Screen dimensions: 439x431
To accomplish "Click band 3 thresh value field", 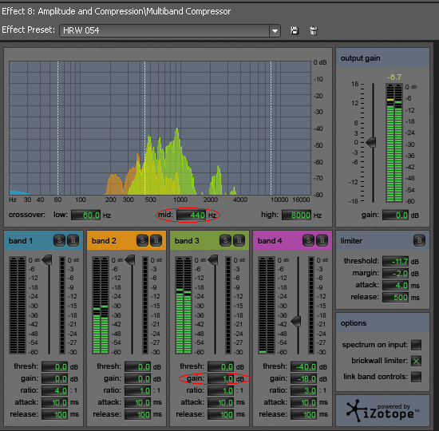I will [x=221, y=366].
